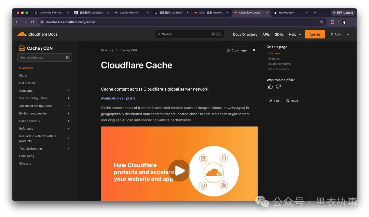The image size is (369, 217).
Task: Focus the Search sidebar input
Action: point(44,58)
